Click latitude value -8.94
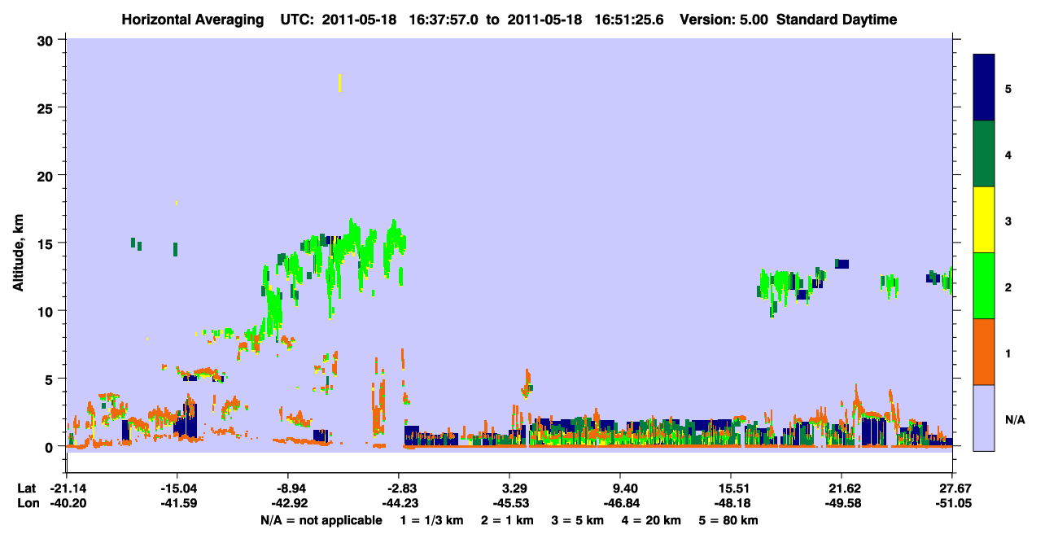Screen dimensions: 1058x543 (x=291, y=488)
